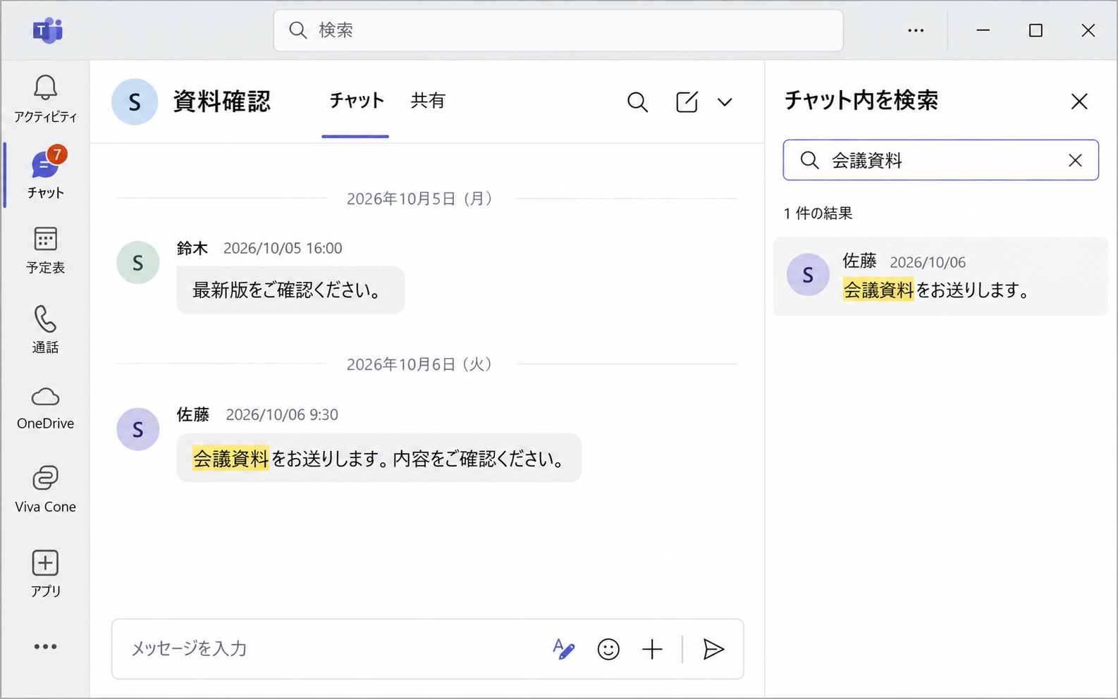Click the 資料確認 chat title
1118x699 pixels.
222,101
